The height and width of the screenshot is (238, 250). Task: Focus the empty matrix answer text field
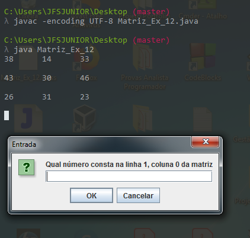coord(129,176)
